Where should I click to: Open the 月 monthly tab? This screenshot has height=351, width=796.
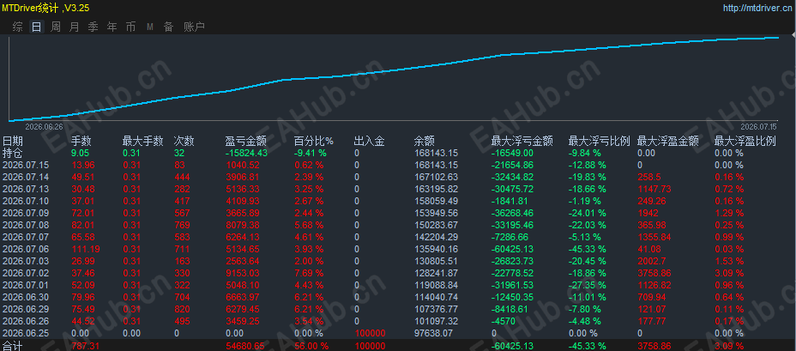[x=74, y=27]
